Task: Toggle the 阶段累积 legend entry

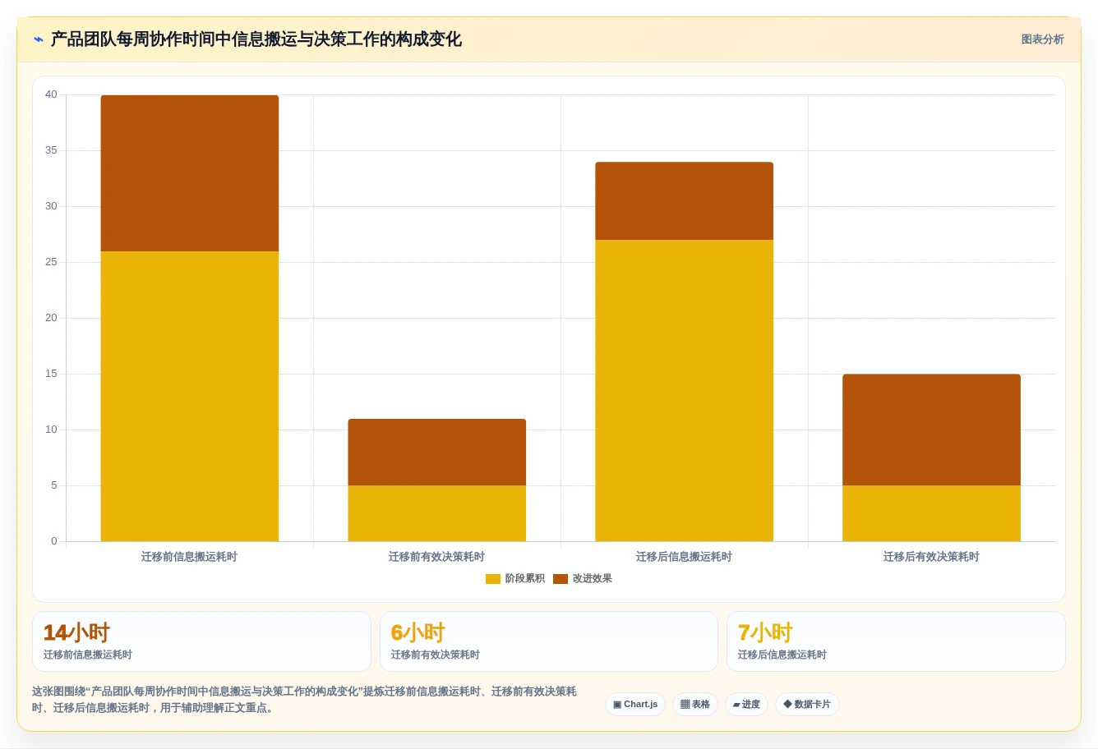Action: [x=515, y=579]
